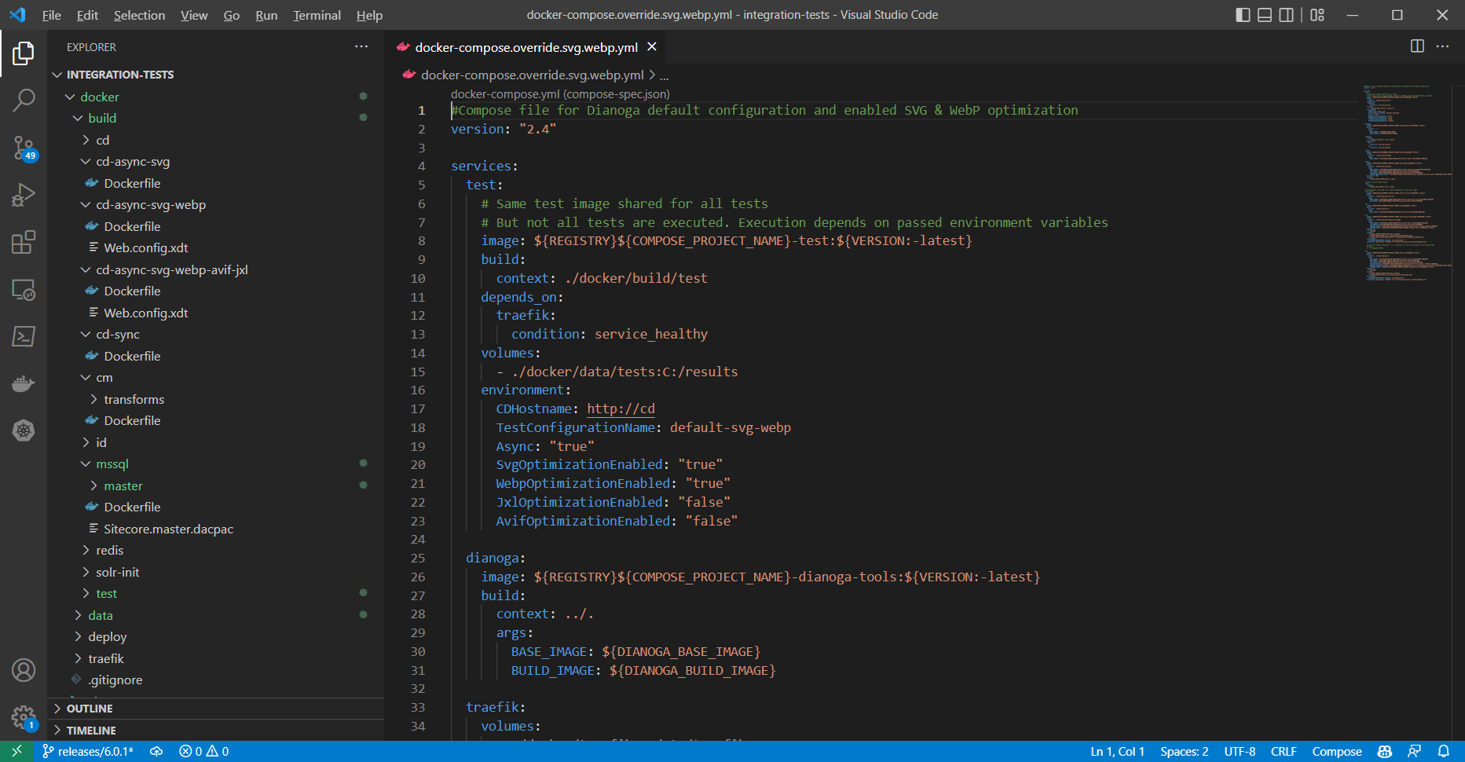Toggle the bottom panel visibility
Viewport: 1465px width, 762px height.
(x=1264, y=14)
